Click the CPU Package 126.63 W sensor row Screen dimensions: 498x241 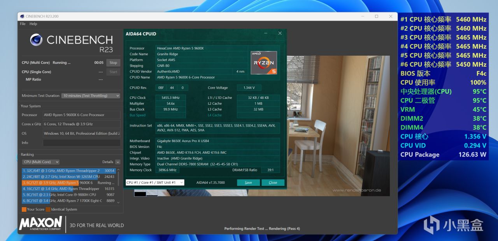[x=444, y=155]
